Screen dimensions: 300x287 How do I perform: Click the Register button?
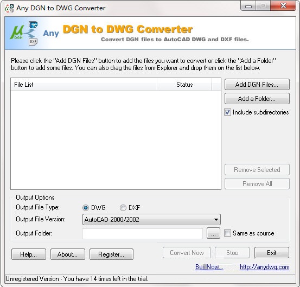coord(111,254)
